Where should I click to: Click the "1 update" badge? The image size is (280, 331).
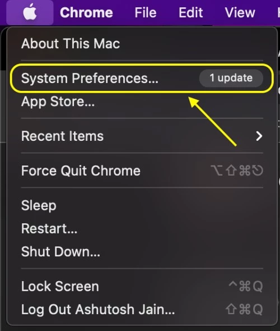click(x=231, y=78)
